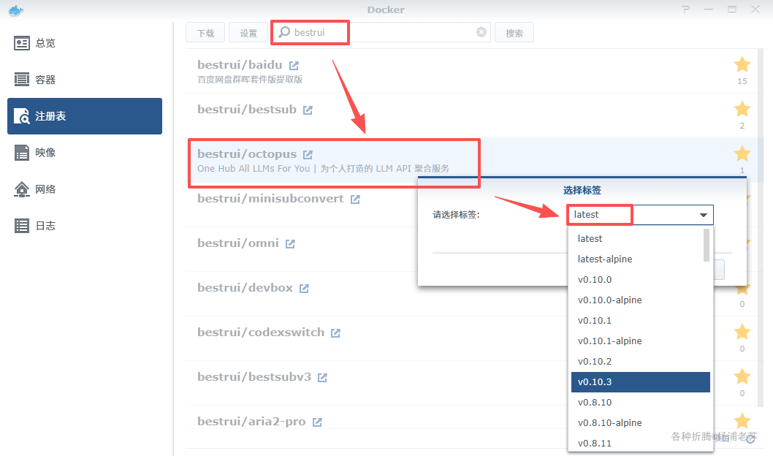Select the latest-alpine tag option
Viewport: 773px width, 456px height.
(x=640, y=259)
